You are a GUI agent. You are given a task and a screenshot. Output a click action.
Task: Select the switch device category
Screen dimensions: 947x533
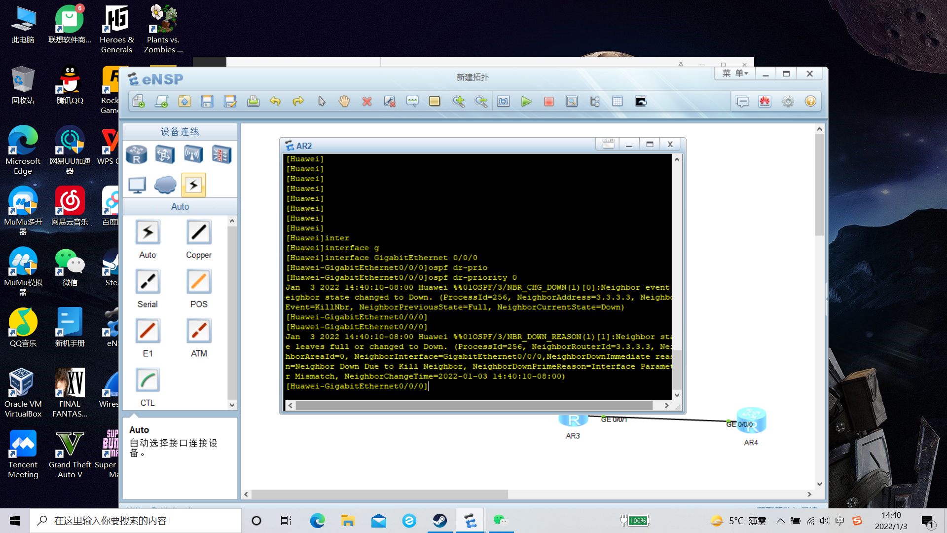tap(165, 154)
